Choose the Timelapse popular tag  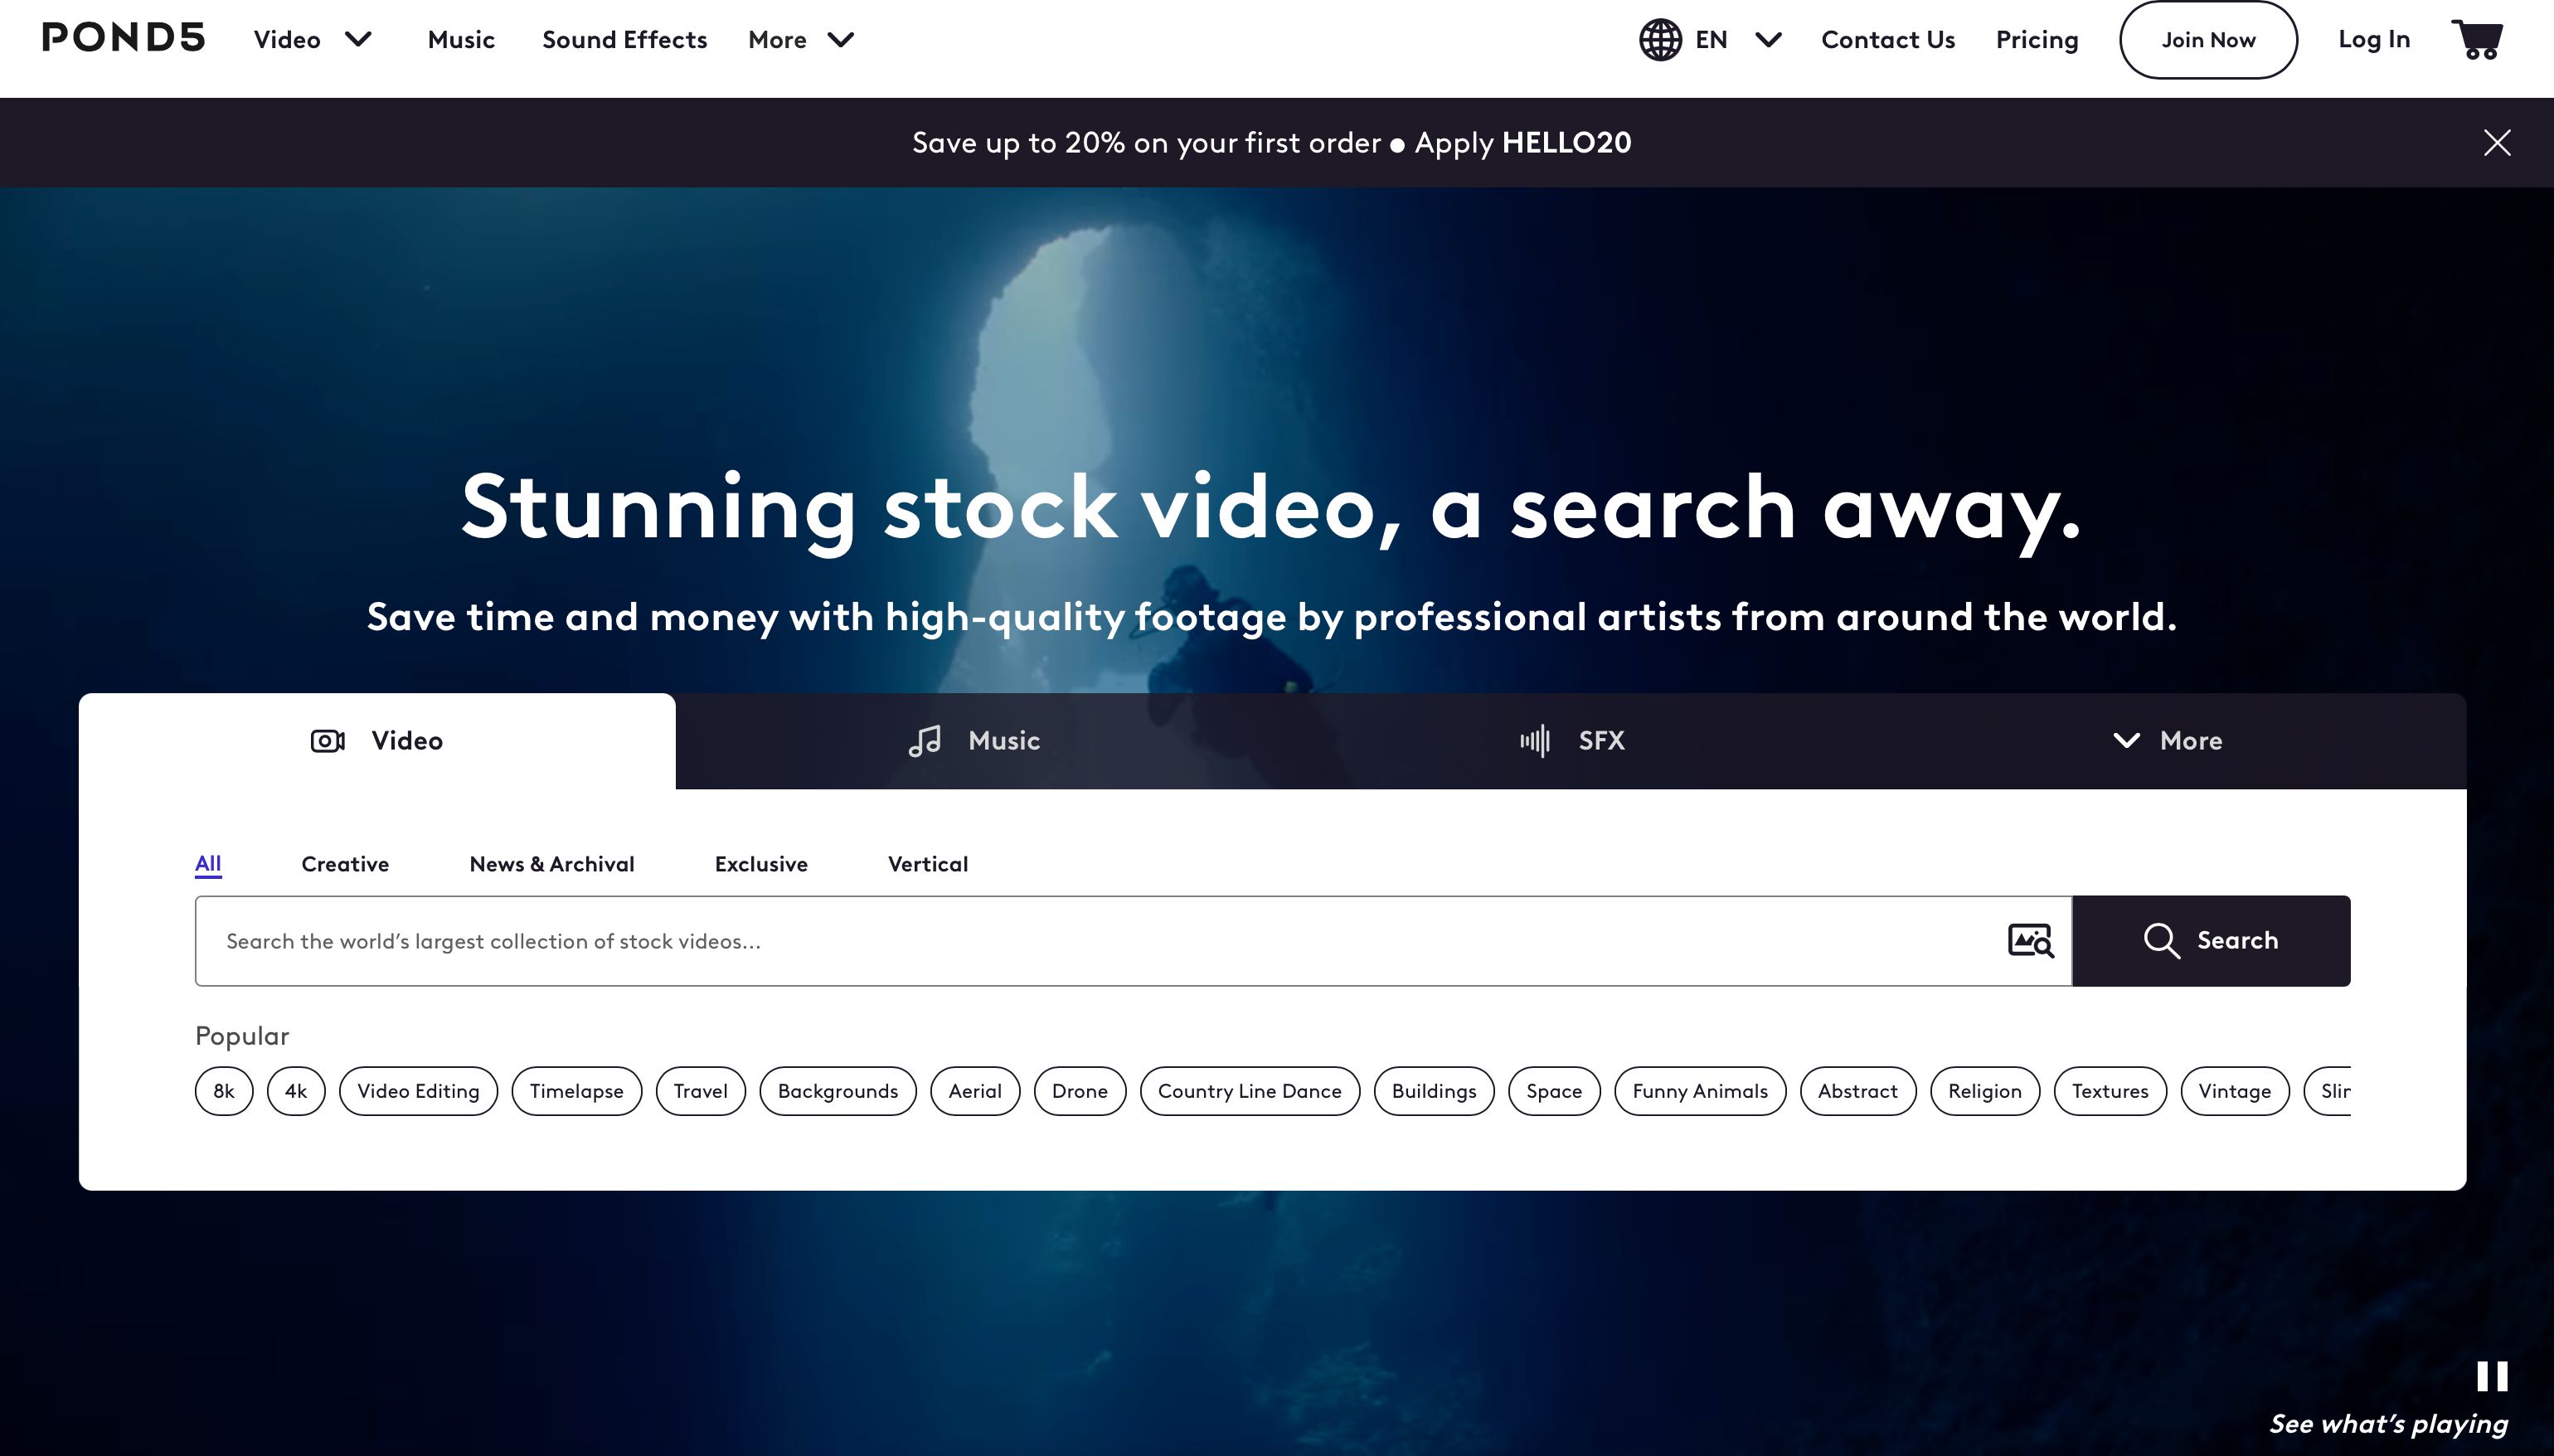tap(576, 1091)
